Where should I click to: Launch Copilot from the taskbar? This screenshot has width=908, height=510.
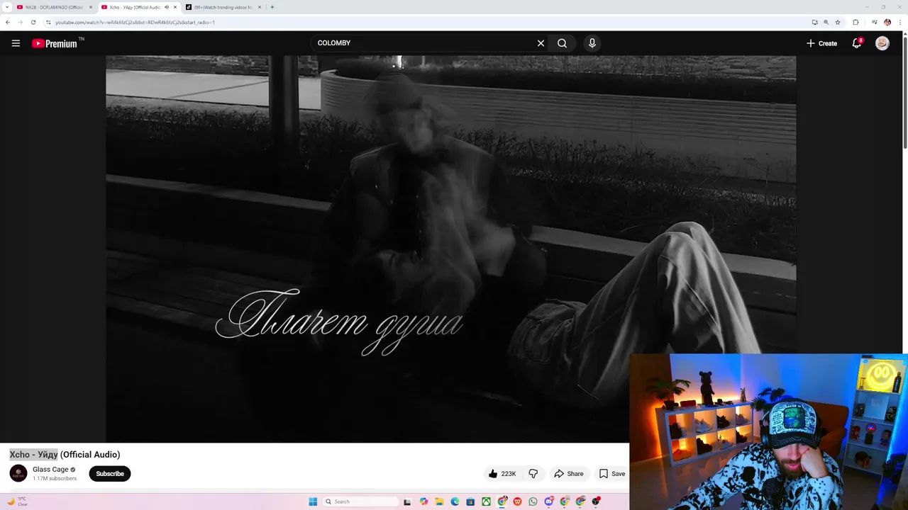point(423,501)
